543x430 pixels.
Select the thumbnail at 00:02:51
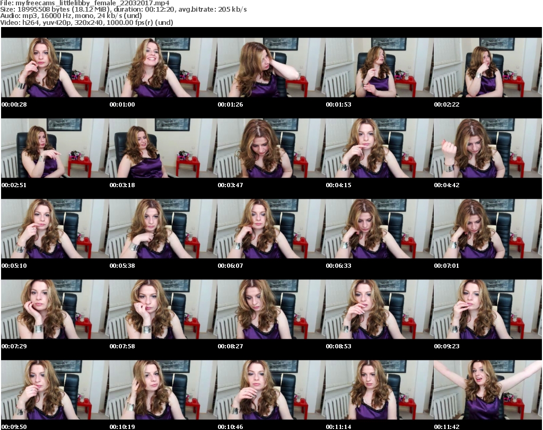click(x=55, y=148)
